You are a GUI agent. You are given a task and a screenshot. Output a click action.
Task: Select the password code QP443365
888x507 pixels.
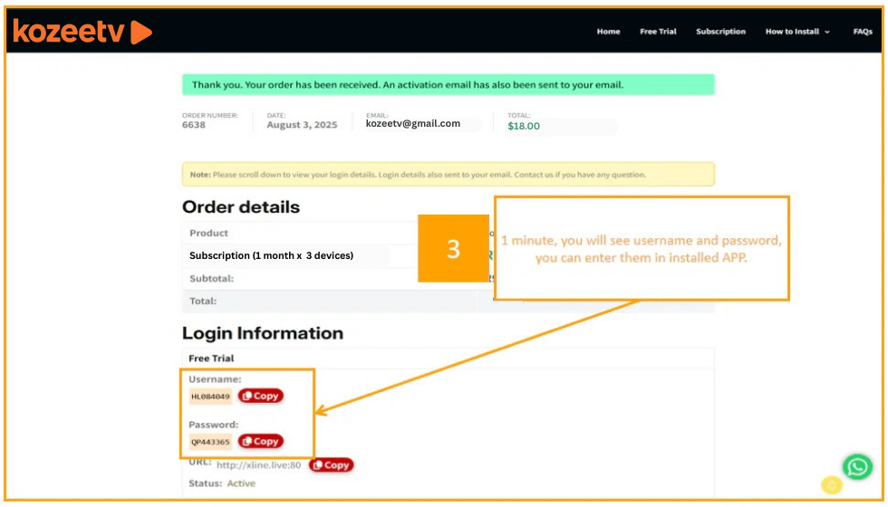pyautogui.click(x=210, y=442)
